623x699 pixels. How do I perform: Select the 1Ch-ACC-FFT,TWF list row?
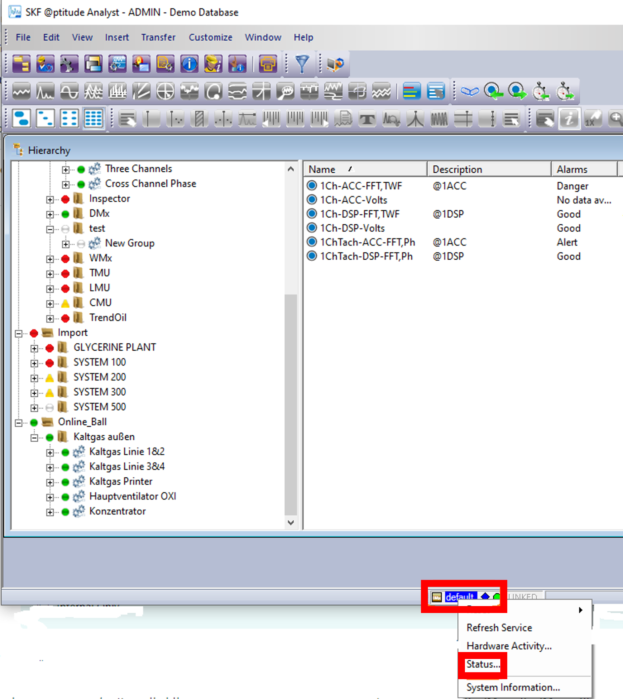tap(361, 186)
